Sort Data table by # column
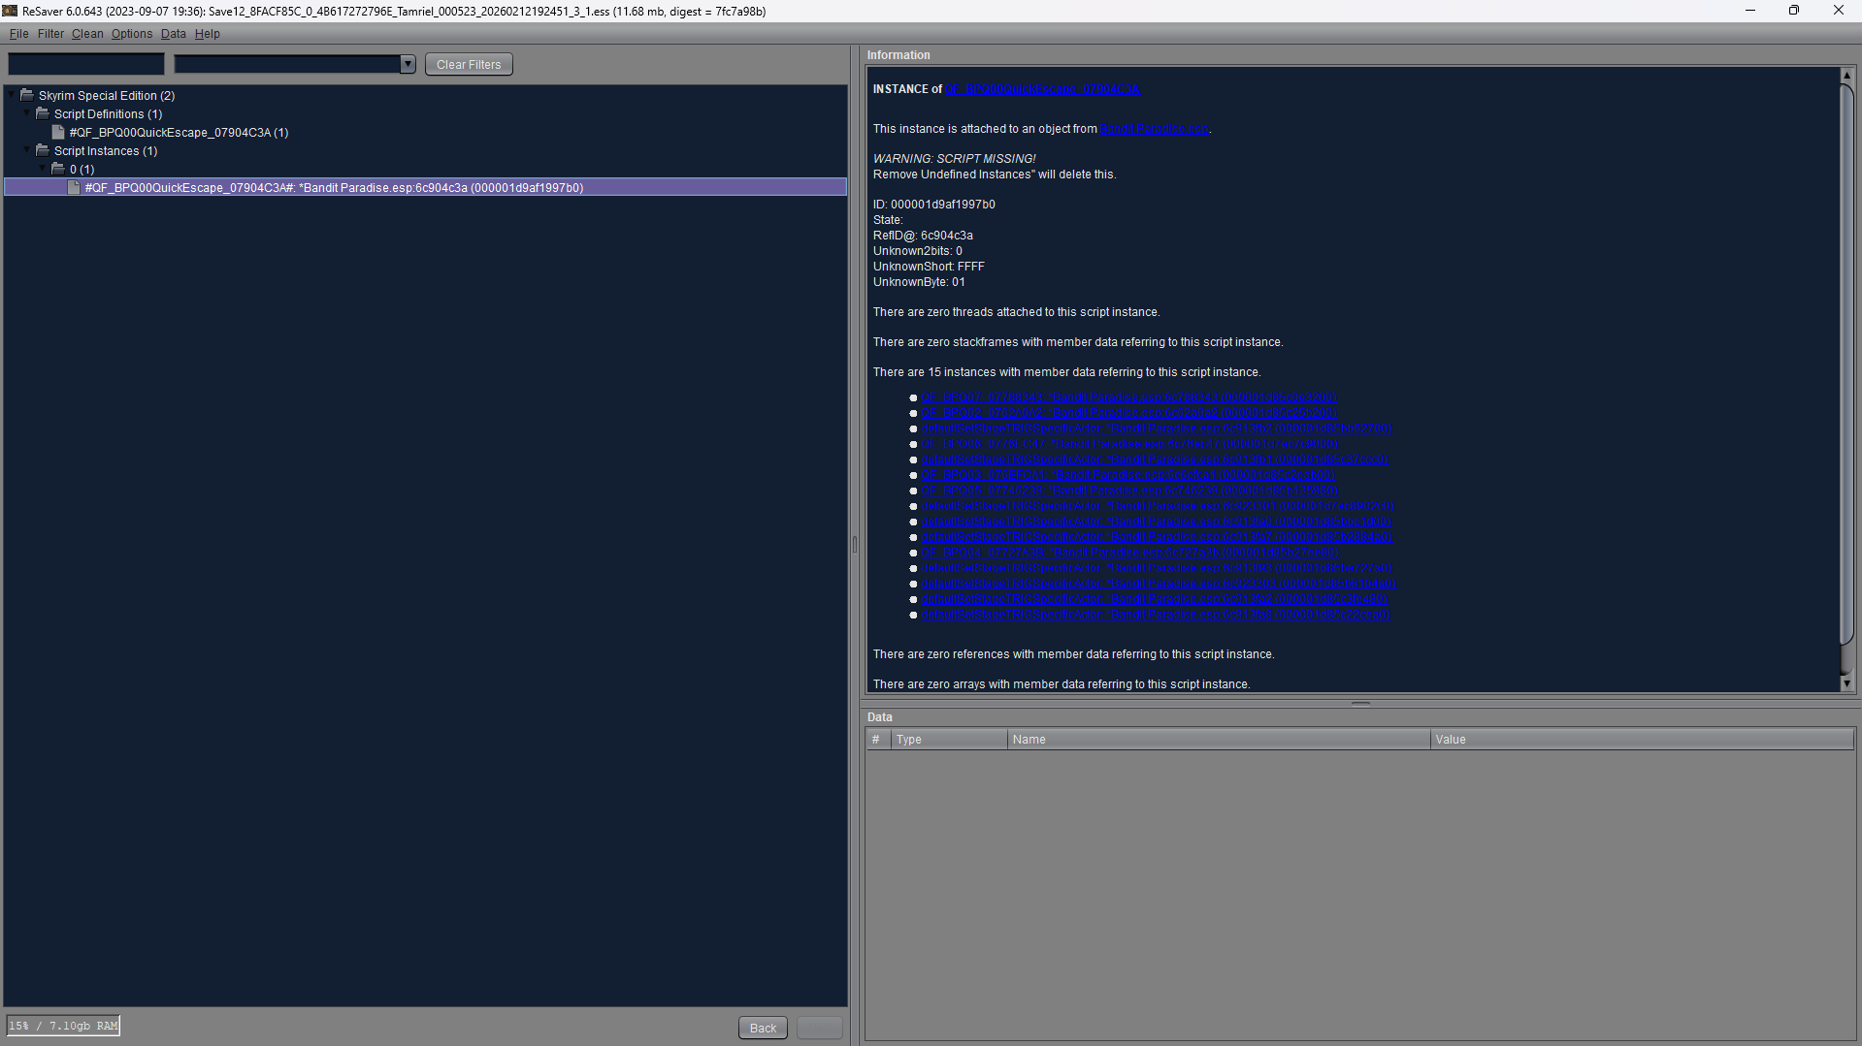Image resolution: width=1862 pixels, height=1046 pixels. click(878, 740)
